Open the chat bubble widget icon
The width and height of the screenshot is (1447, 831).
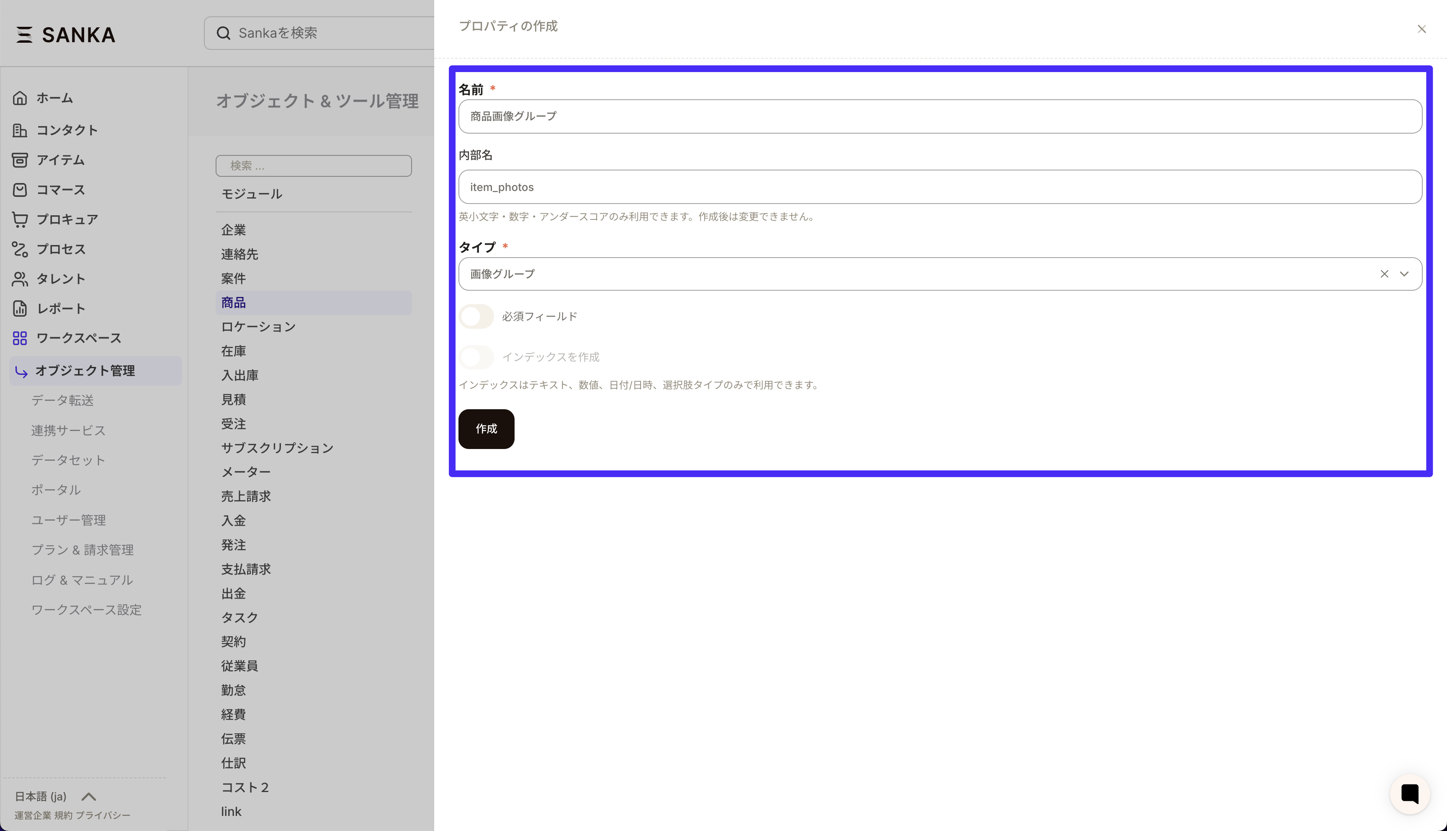[1409, 793]
